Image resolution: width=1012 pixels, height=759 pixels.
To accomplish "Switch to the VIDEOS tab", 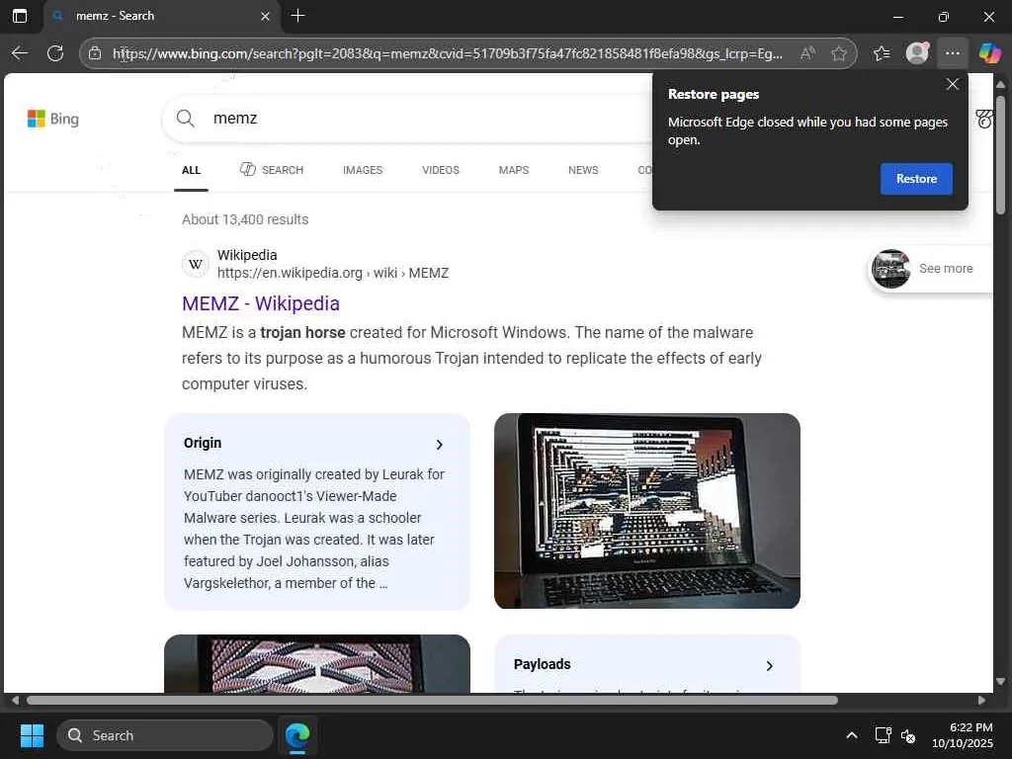I will click(x=441, y=170).
